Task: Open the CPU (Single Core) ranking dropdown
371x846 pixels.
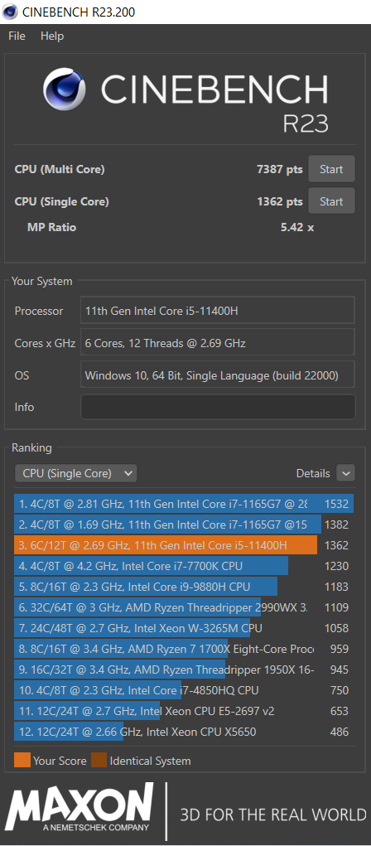Action: 75,474
